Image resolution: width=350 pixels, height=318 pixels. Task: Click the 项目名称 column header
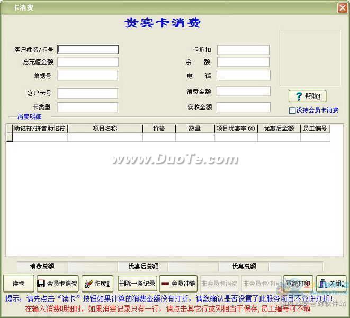(x=105, y=128)
